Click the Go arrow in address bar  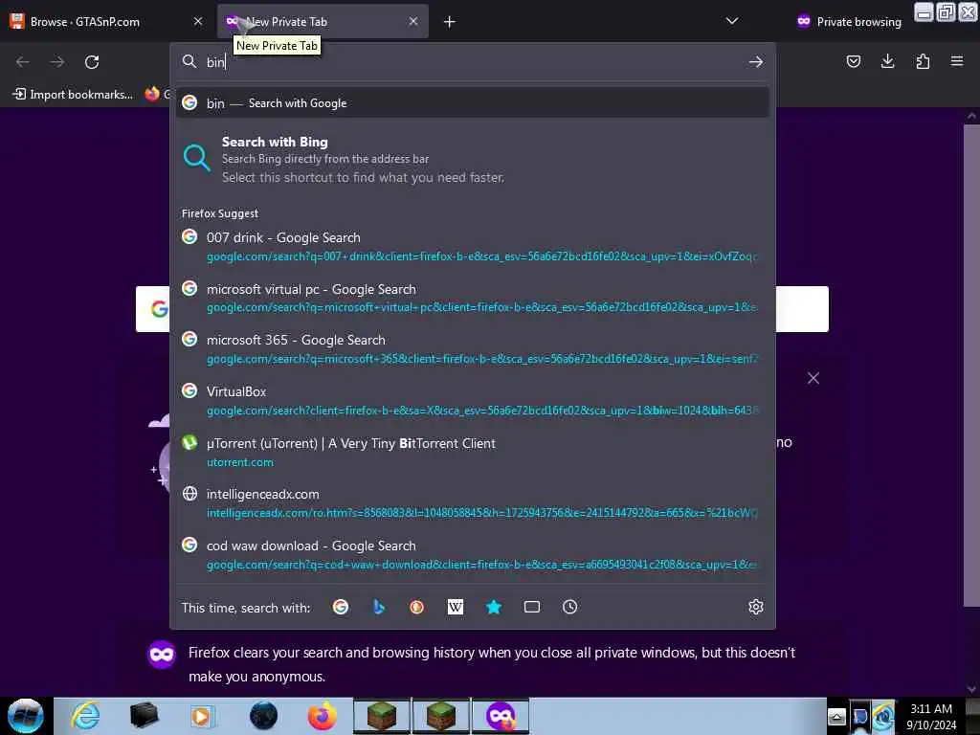coord(756,62)
